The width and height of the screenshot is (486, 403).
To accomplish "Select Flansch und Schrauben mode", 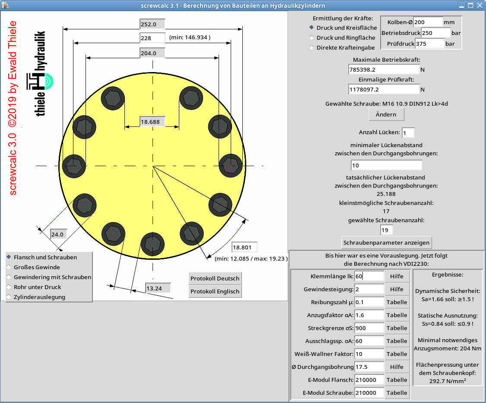I will [42, 257].
